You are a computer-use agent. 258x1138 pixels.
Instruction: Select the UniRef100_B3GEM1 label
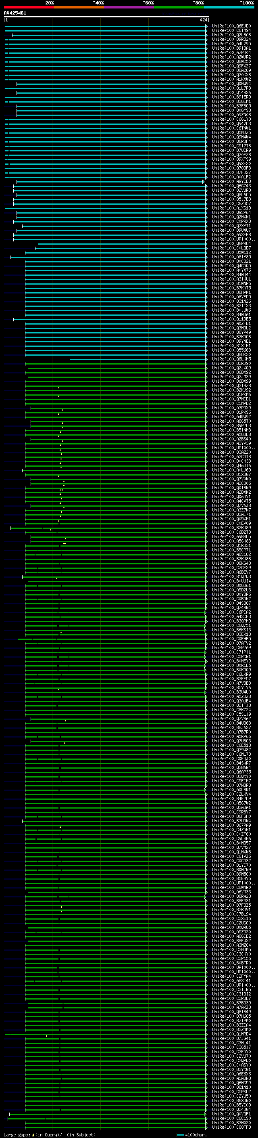point(231,102)
